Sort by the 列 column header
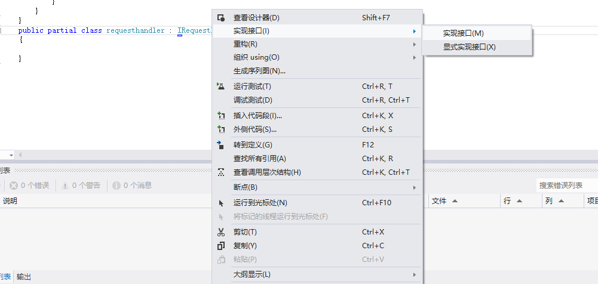This screenshot has width=598, height=284. coord(563,201)
